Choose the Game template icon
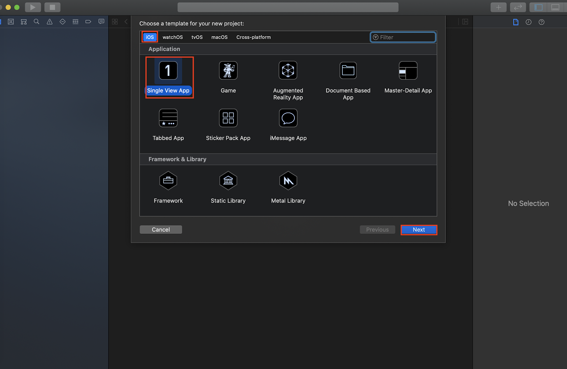The width and height of the screenshot is (567, 369). [x=228, y=70]
